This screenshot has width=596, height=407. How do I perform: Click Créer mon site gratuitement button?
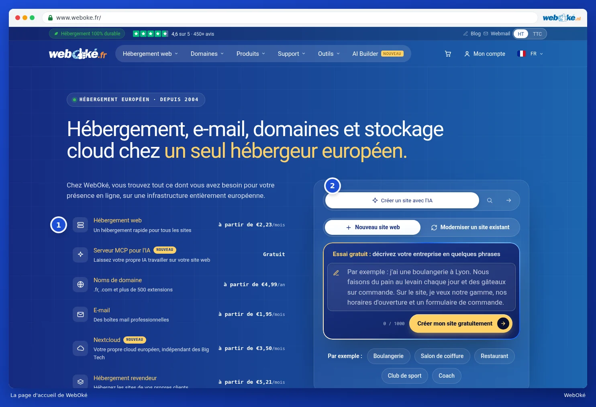pyautogui.click(x=461, y=324)
